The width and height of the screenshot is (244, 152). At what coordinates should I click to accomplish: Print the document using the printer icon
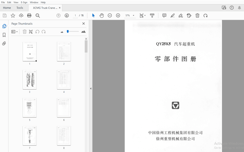pos(29,16)
